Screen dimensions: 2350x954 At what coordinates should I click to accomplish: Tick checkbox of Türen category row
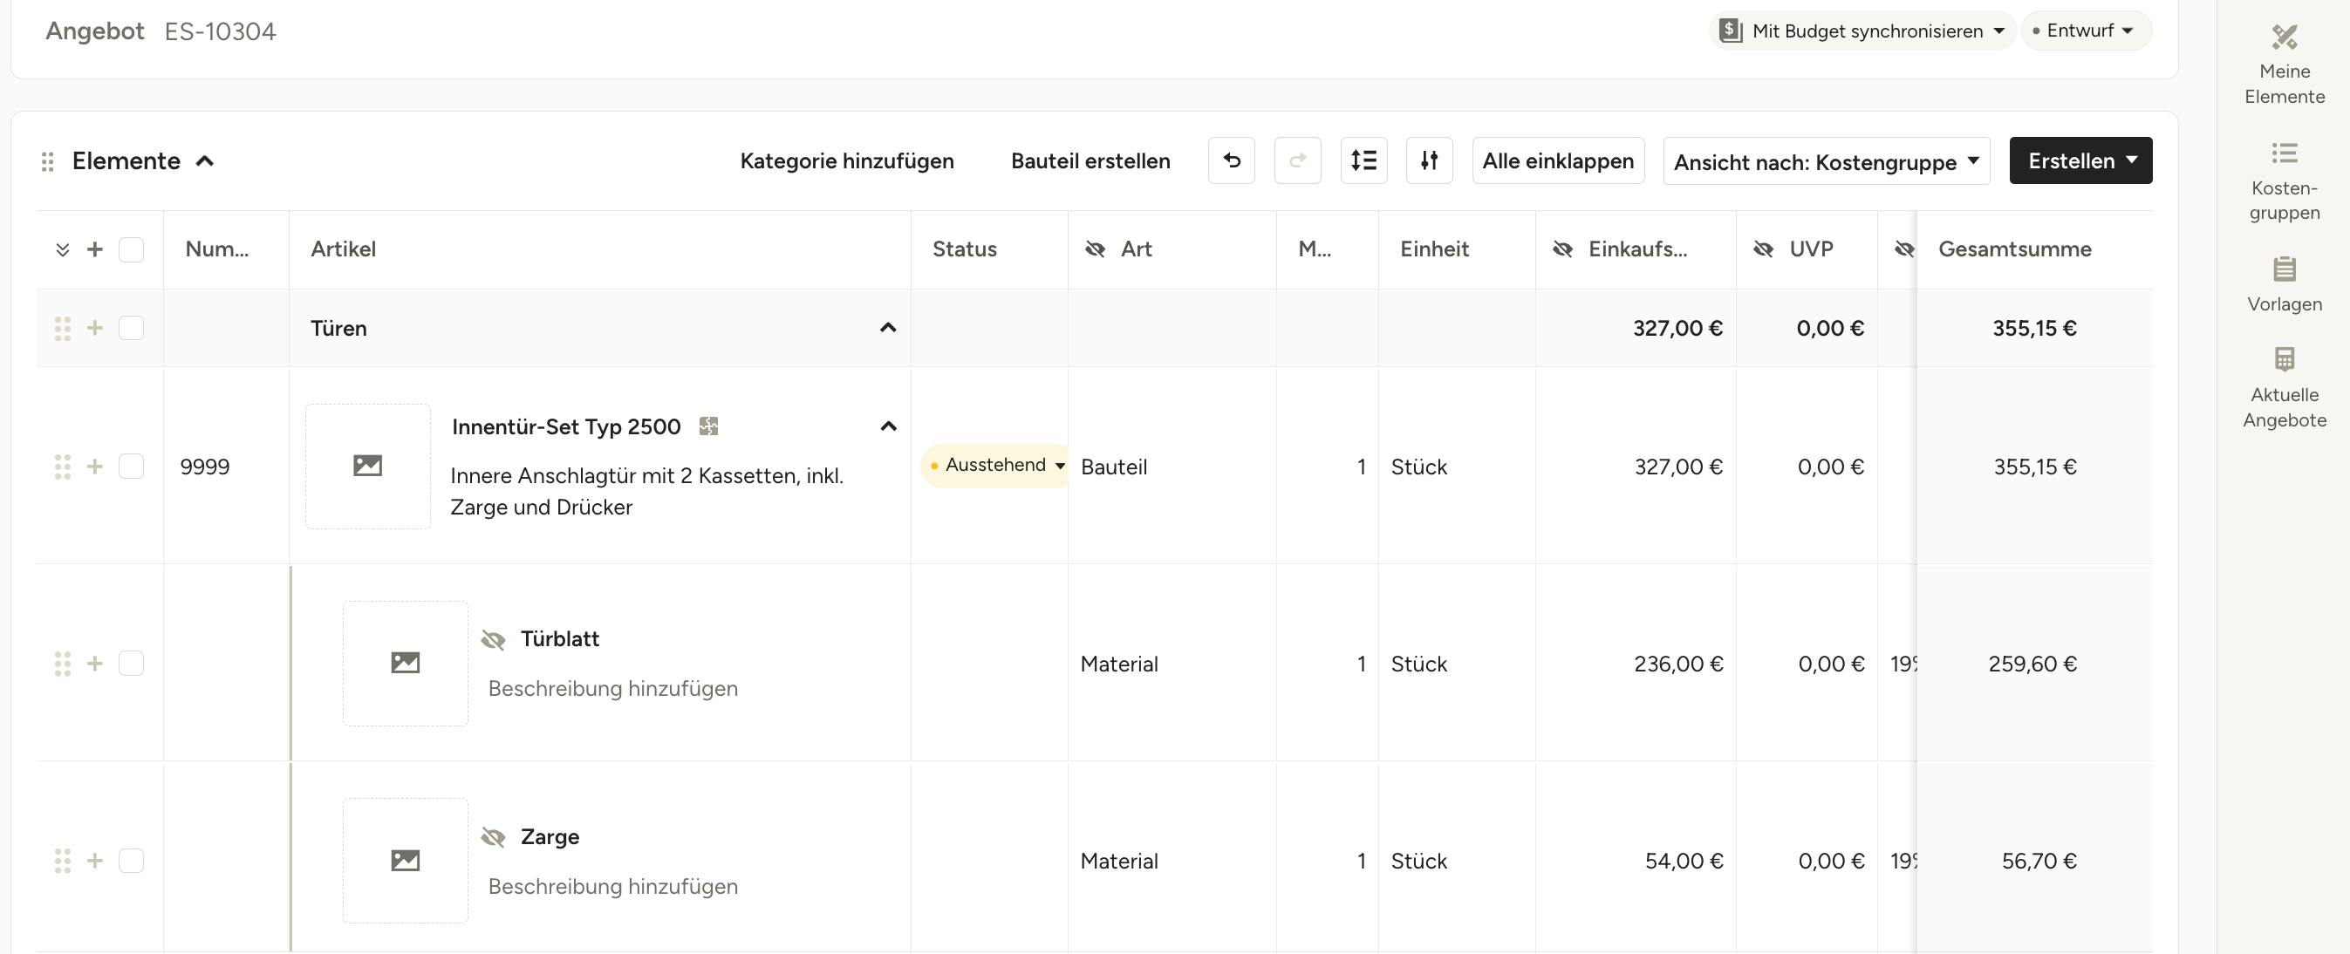(132, 329)
